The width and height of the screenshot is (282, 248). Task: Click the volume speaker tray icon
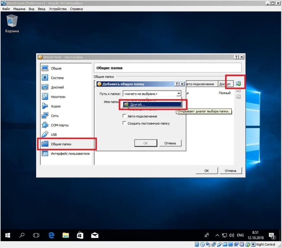click(x=232, y=235)
